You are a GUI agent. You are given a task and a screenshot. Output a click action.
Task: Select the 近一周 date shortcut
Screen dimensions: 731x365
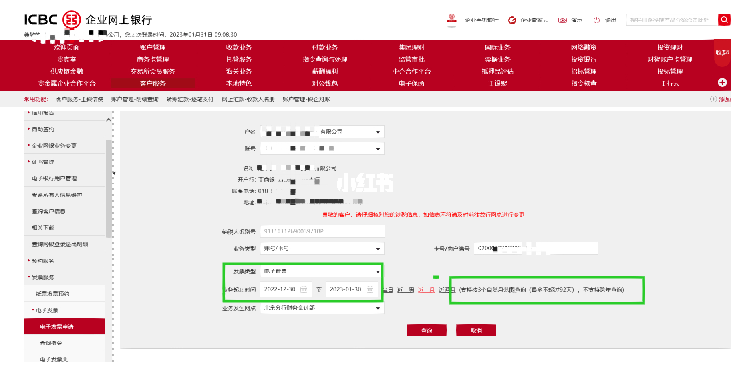click(406, 290)
